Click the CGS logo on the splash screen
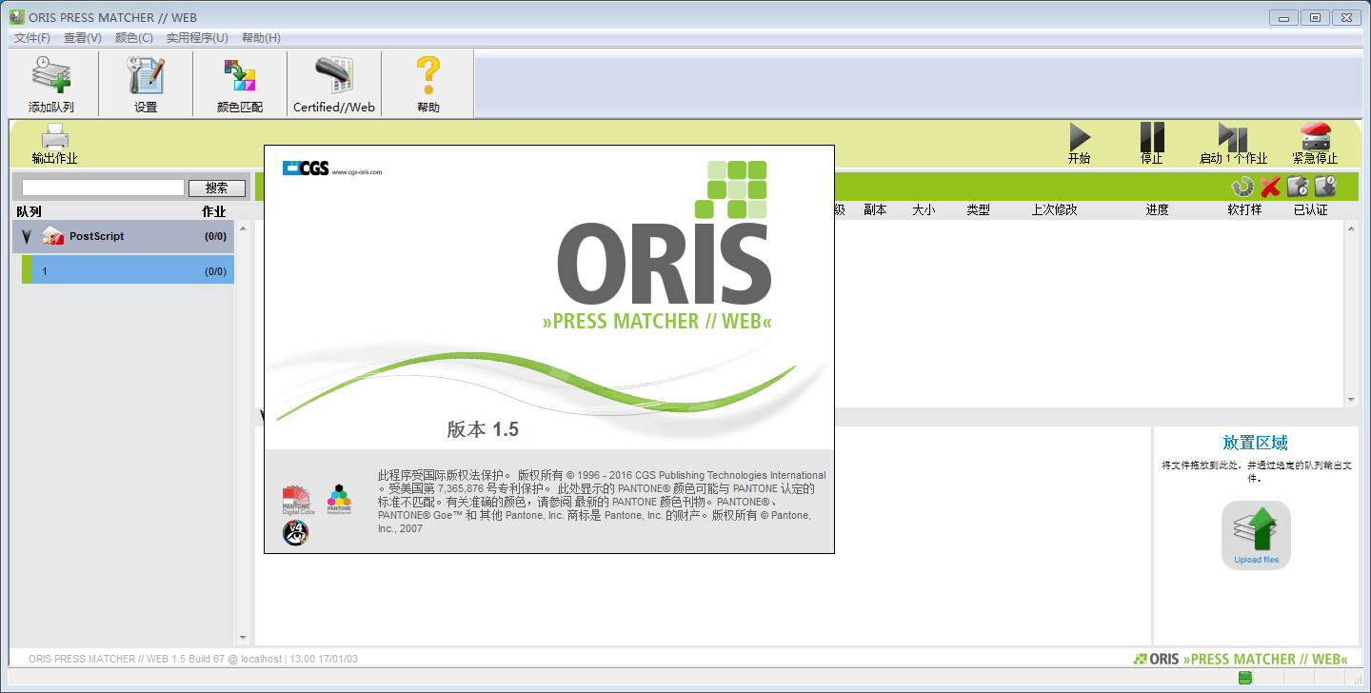 [x=306, y=168]
